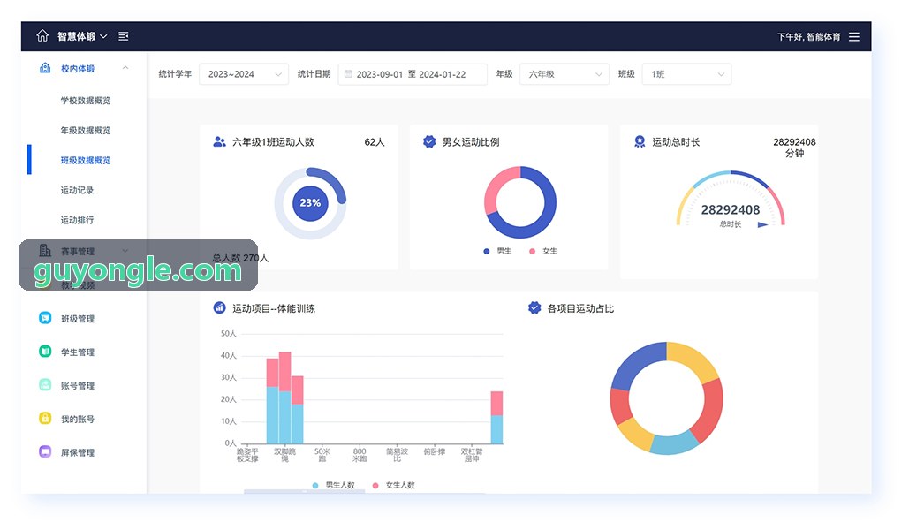Collapse the 校内体锻 menu section
Image resolution: width=909 pixels, height=530 pixels.
click(x=125, y=68)
